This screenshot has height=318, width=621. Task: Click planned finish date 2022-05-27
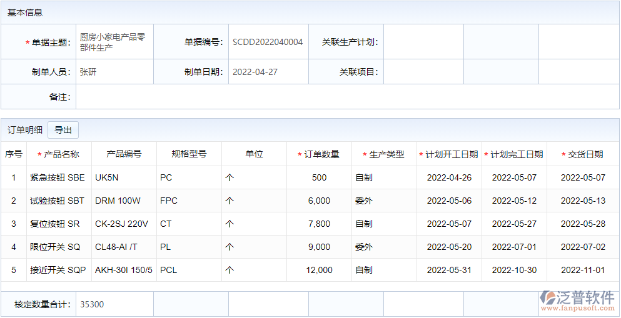pyautogui.click(x=514, y=224)
